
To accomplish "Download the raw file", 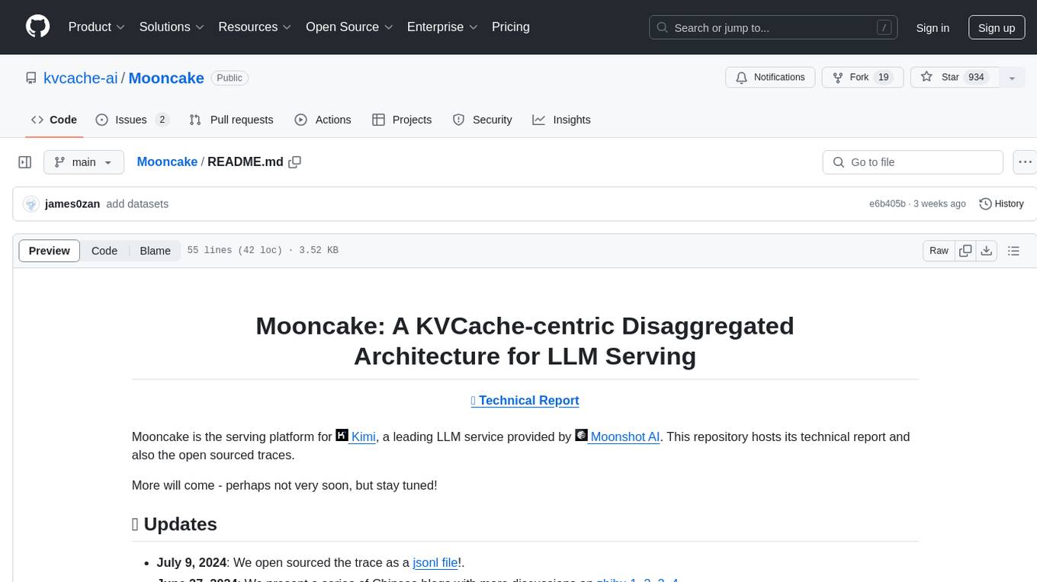I will [x=986, y=251].
